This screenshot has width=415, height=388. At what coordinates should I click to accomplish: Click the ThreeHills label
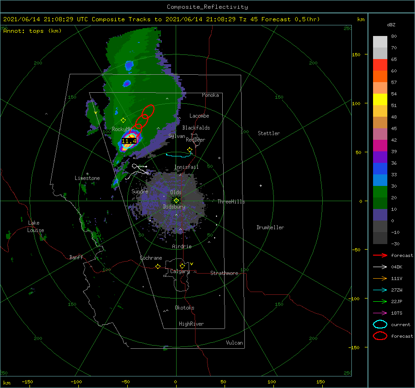(231, 202)
